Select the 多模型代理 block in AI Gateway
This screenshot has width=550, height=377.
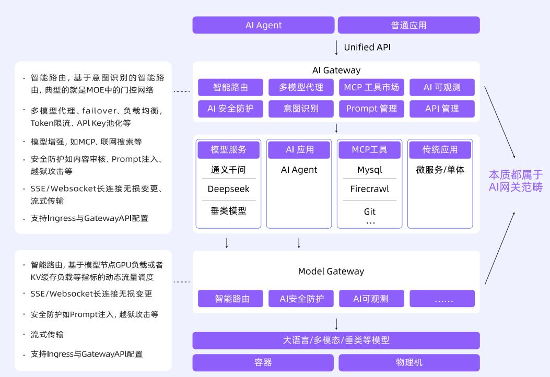pos(301,87)
